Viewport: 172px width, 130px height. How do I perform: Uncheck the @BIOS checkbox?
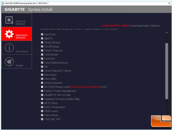tap(42, 39)
